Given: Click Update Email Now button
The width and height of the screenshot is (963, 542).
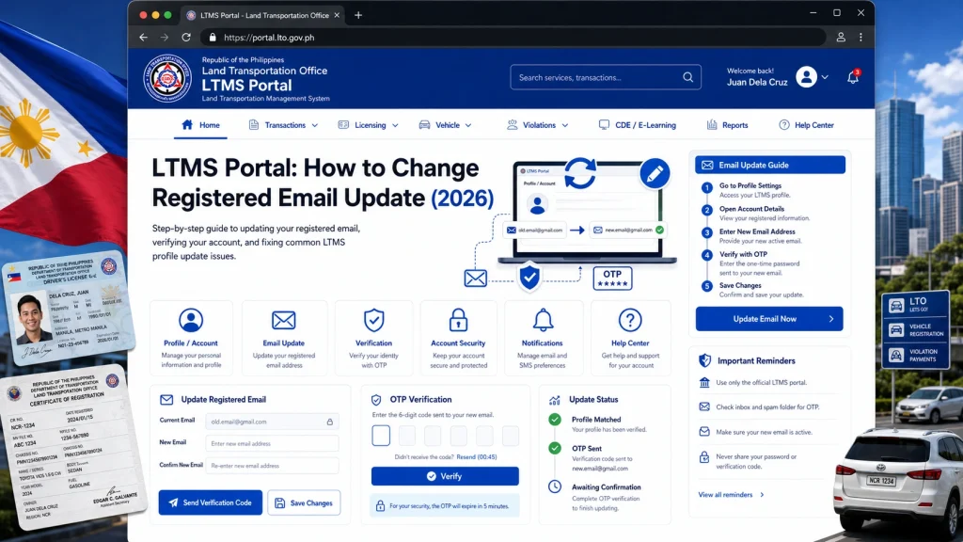Looking at the screenshot, I should click(769, 319).
